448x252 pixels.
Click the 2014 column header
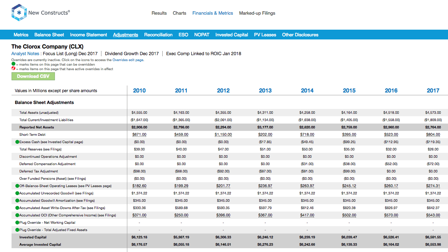tap(307, 90)
